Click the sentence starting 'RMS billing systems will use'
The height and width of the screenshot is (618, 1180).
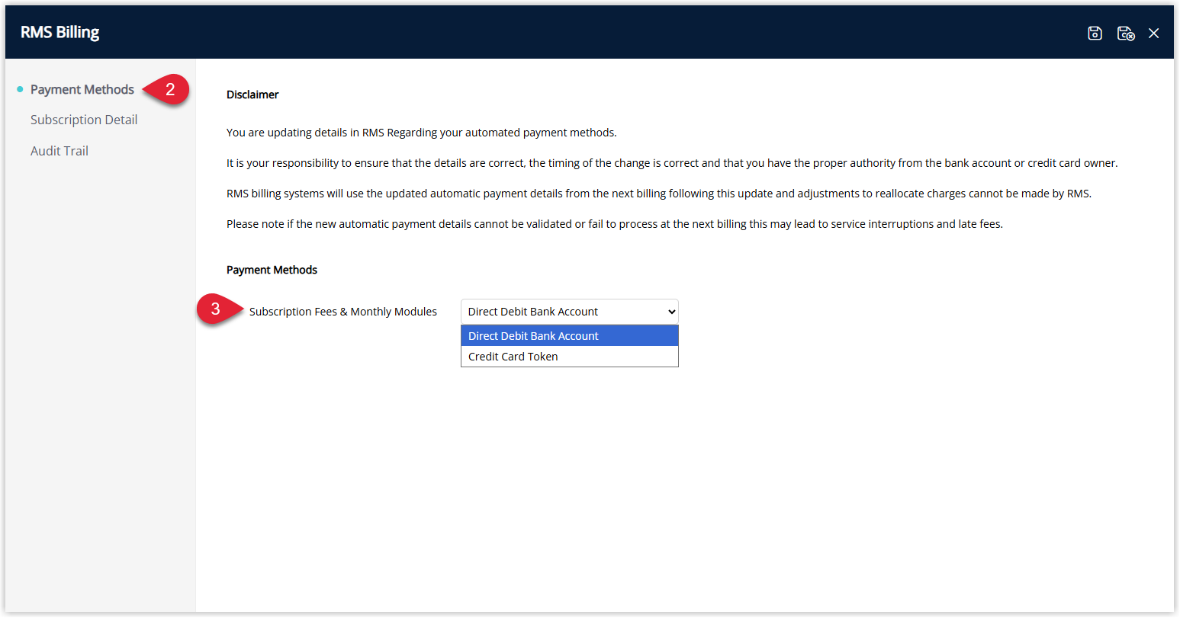(x=659, y=194)
